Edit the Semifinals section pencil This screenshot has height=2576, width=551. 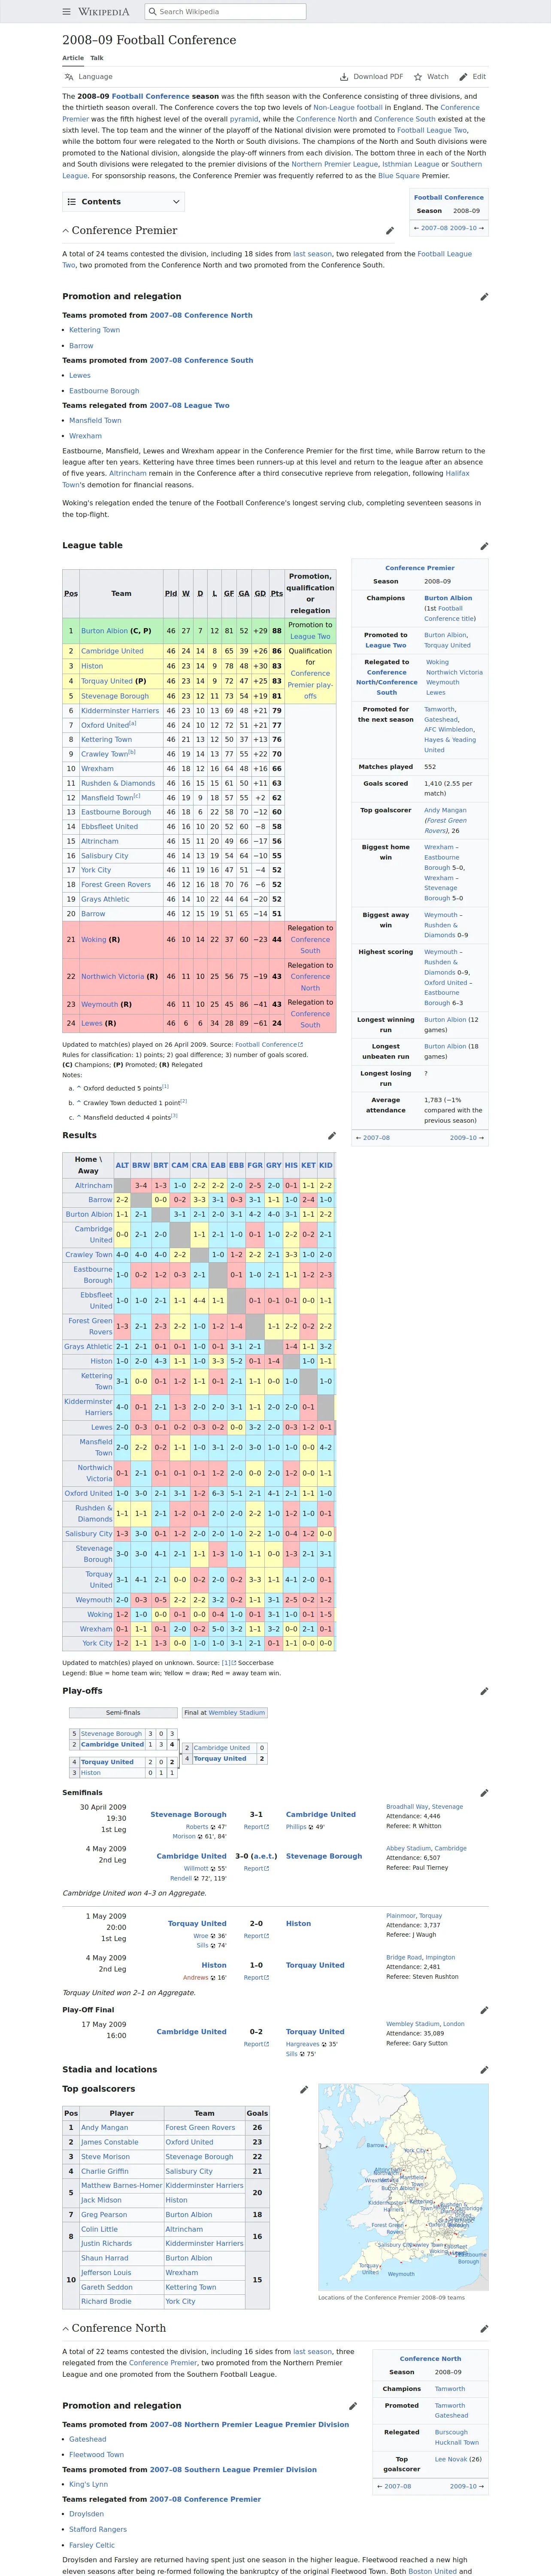[x=484, y=1793]
